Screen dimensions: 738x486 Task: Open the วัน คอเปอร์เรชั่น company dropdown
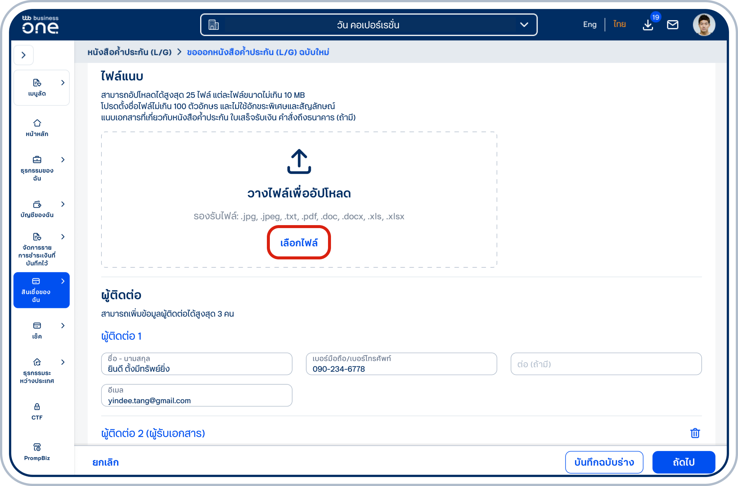[369, 25]
